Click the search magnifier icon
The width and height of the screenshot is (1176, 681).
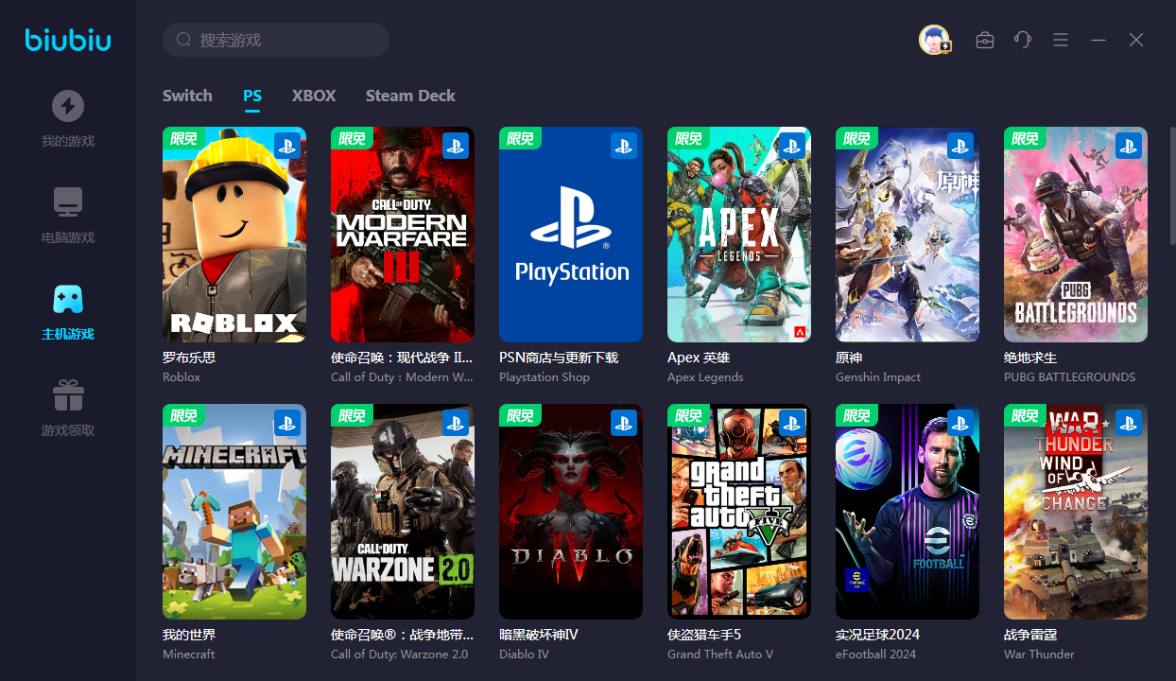(184, 40)
